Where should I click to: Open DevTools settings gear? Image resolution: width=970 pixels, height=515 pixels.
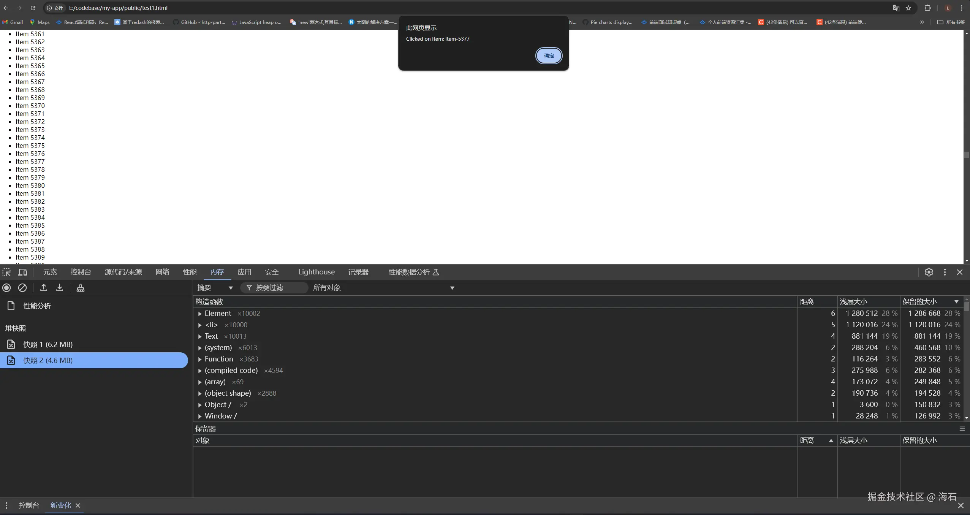(x=929, y=272)
